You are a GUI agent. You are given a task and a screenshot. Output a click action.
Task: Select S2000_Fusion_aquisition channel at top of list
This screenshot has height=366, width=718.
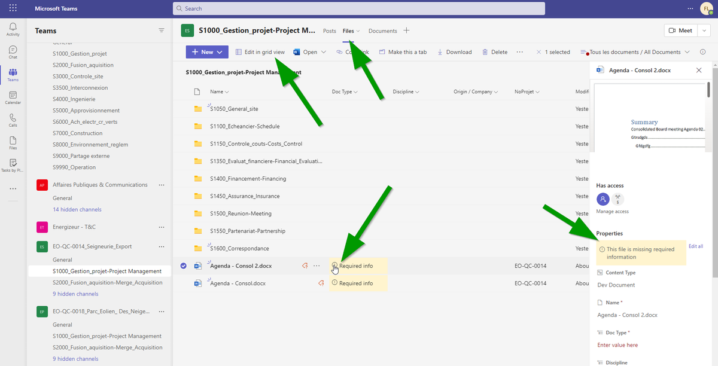[x=83, y=65]
